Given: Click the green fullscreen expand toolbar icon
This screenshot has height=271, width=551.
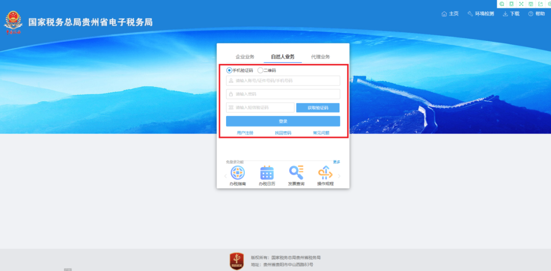Looking at the screenshot, I should (521, 4).
